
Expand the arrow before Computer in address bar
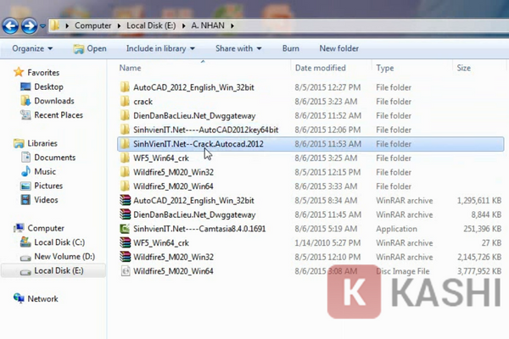[x=67, y=25]
